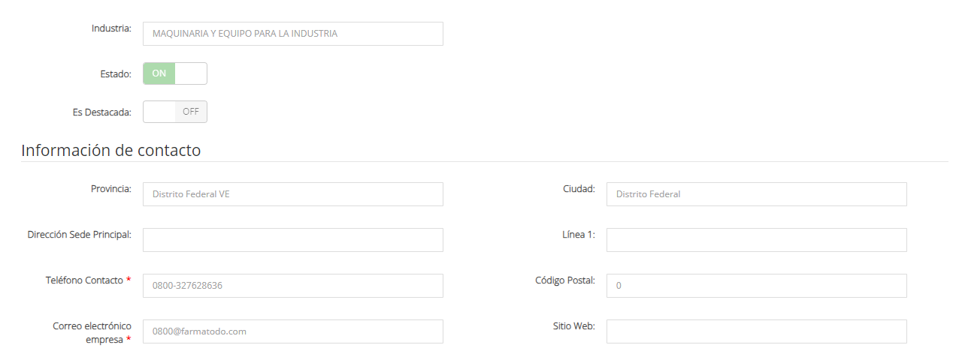Toggle the Estado switch off
The height and width of the screenshot is (360, 956).
click(174, 73)
